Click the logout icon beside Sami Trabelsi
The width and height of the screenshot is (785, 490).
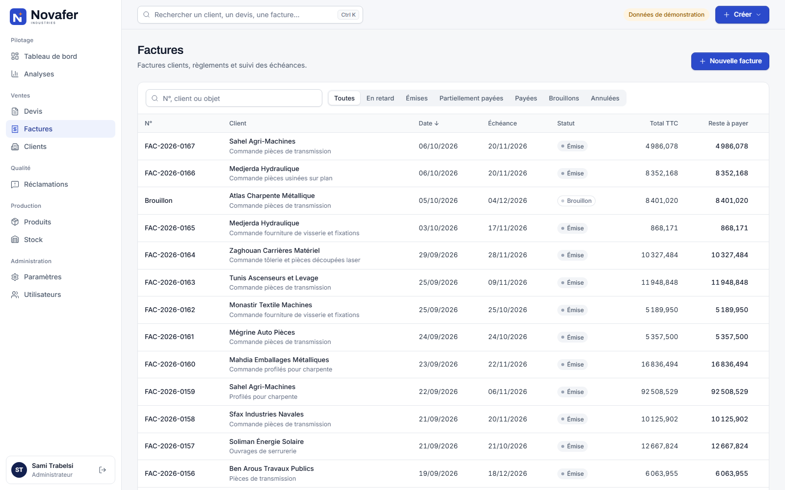point(103,470)
